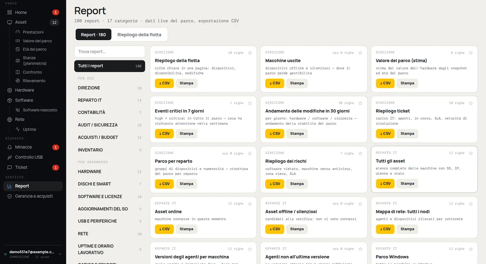The height and width of the screenshot is (264, 486).
Task: Toggle favorite star on Eventi critici in 7 giorni
Action: tap(250, 103)
